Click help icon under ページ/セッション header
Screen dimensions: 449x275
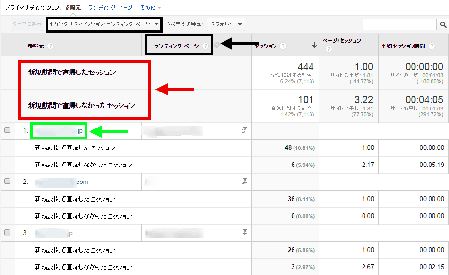click(x=328, y=49)
